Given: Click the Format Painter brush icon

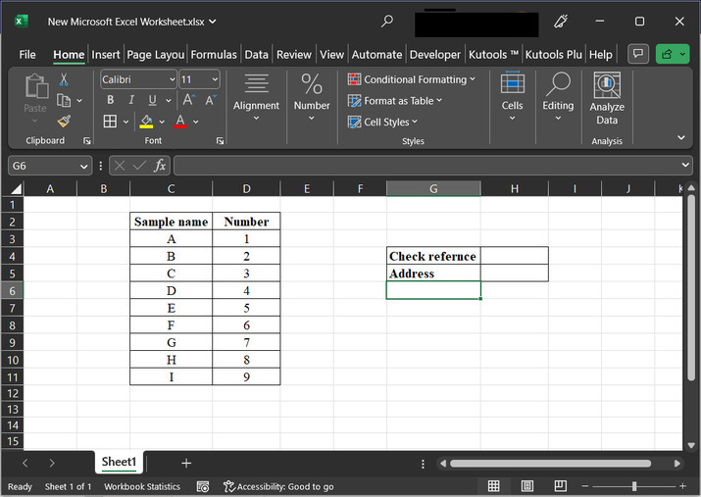Looking at the screenshot, I should point(64,122).
